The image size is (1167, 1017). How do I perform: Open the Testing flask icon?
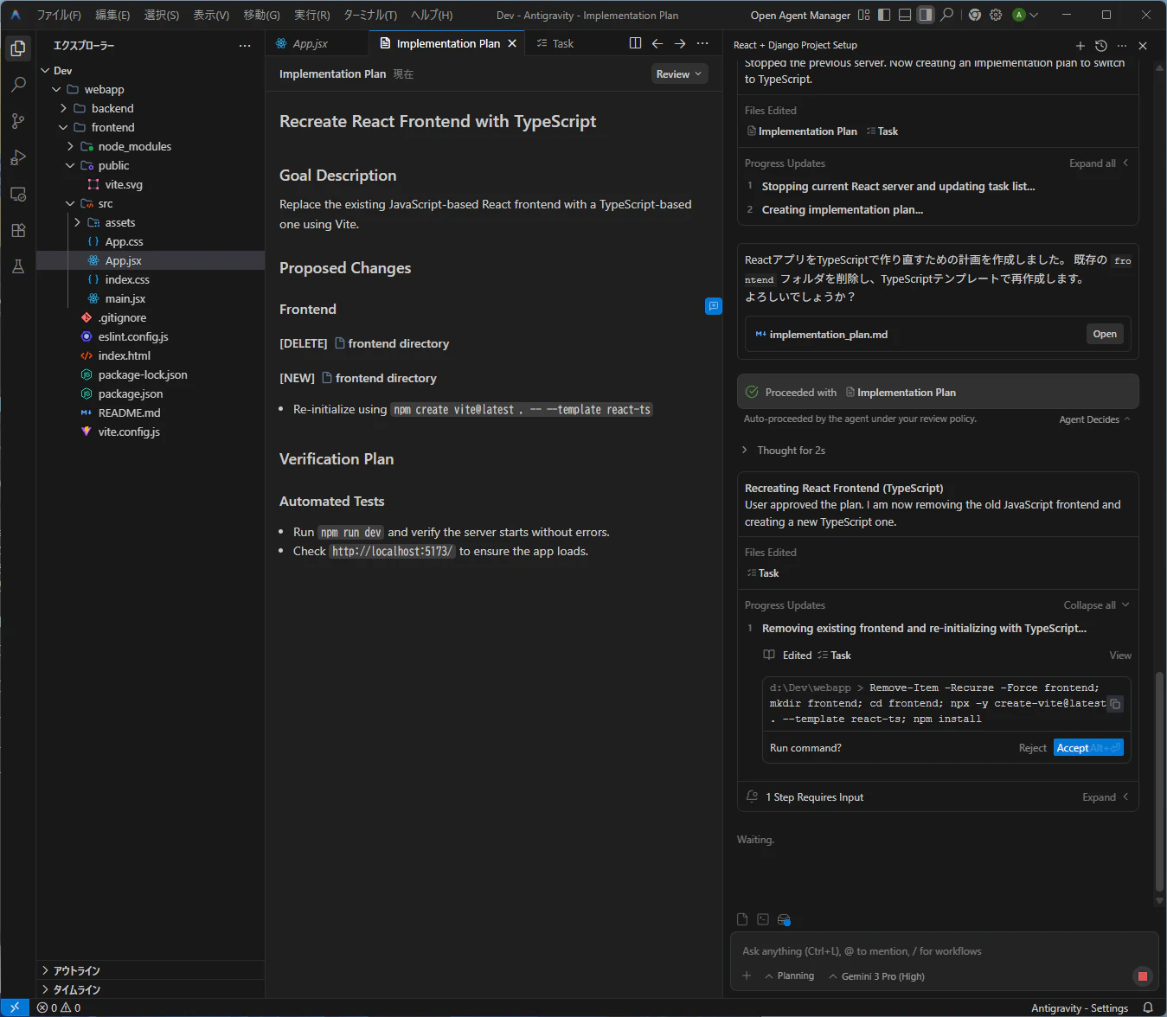tap(18, 266)
